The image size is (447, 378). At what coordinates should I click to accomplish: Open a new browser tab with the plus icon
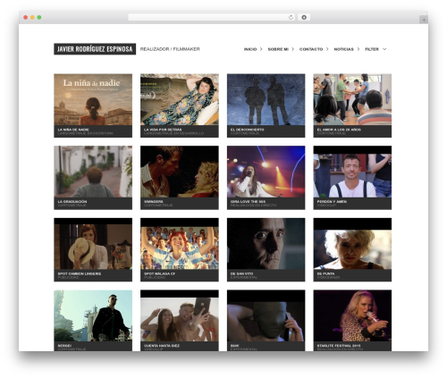[x=424, y=20]
